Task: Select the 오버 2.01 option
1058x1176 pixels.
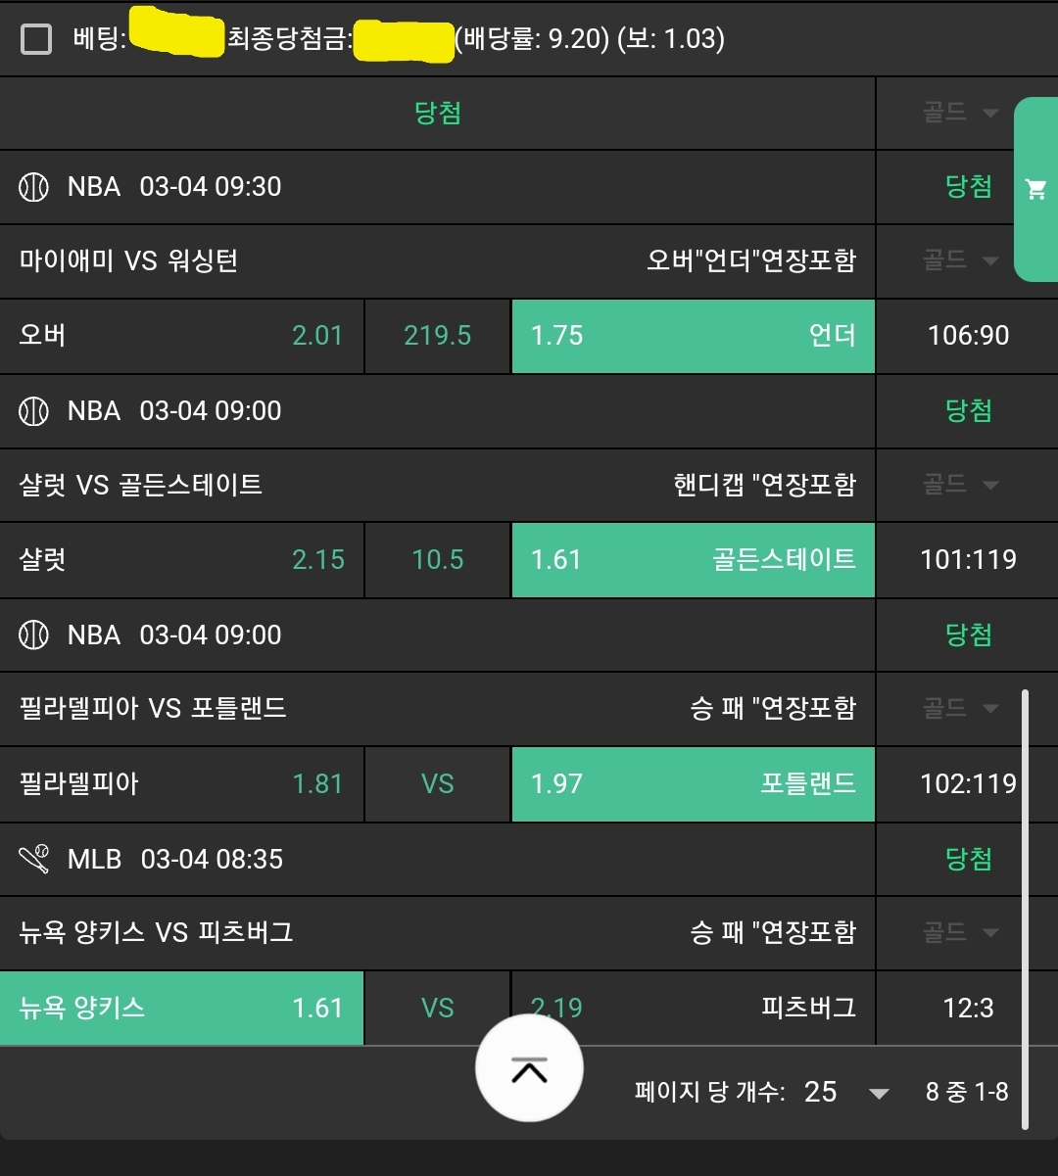Action: click(x=181, y=336)
